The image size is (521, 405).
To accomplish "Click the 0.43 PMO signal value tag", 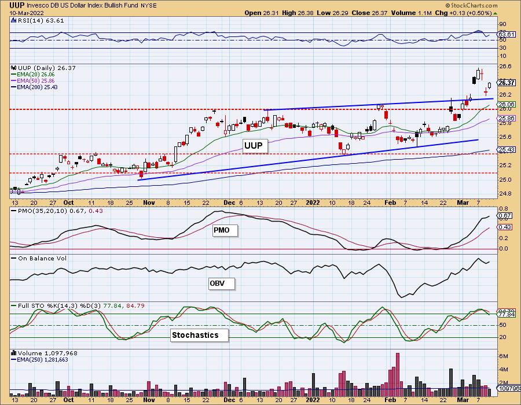I will (x=505, y=227).
